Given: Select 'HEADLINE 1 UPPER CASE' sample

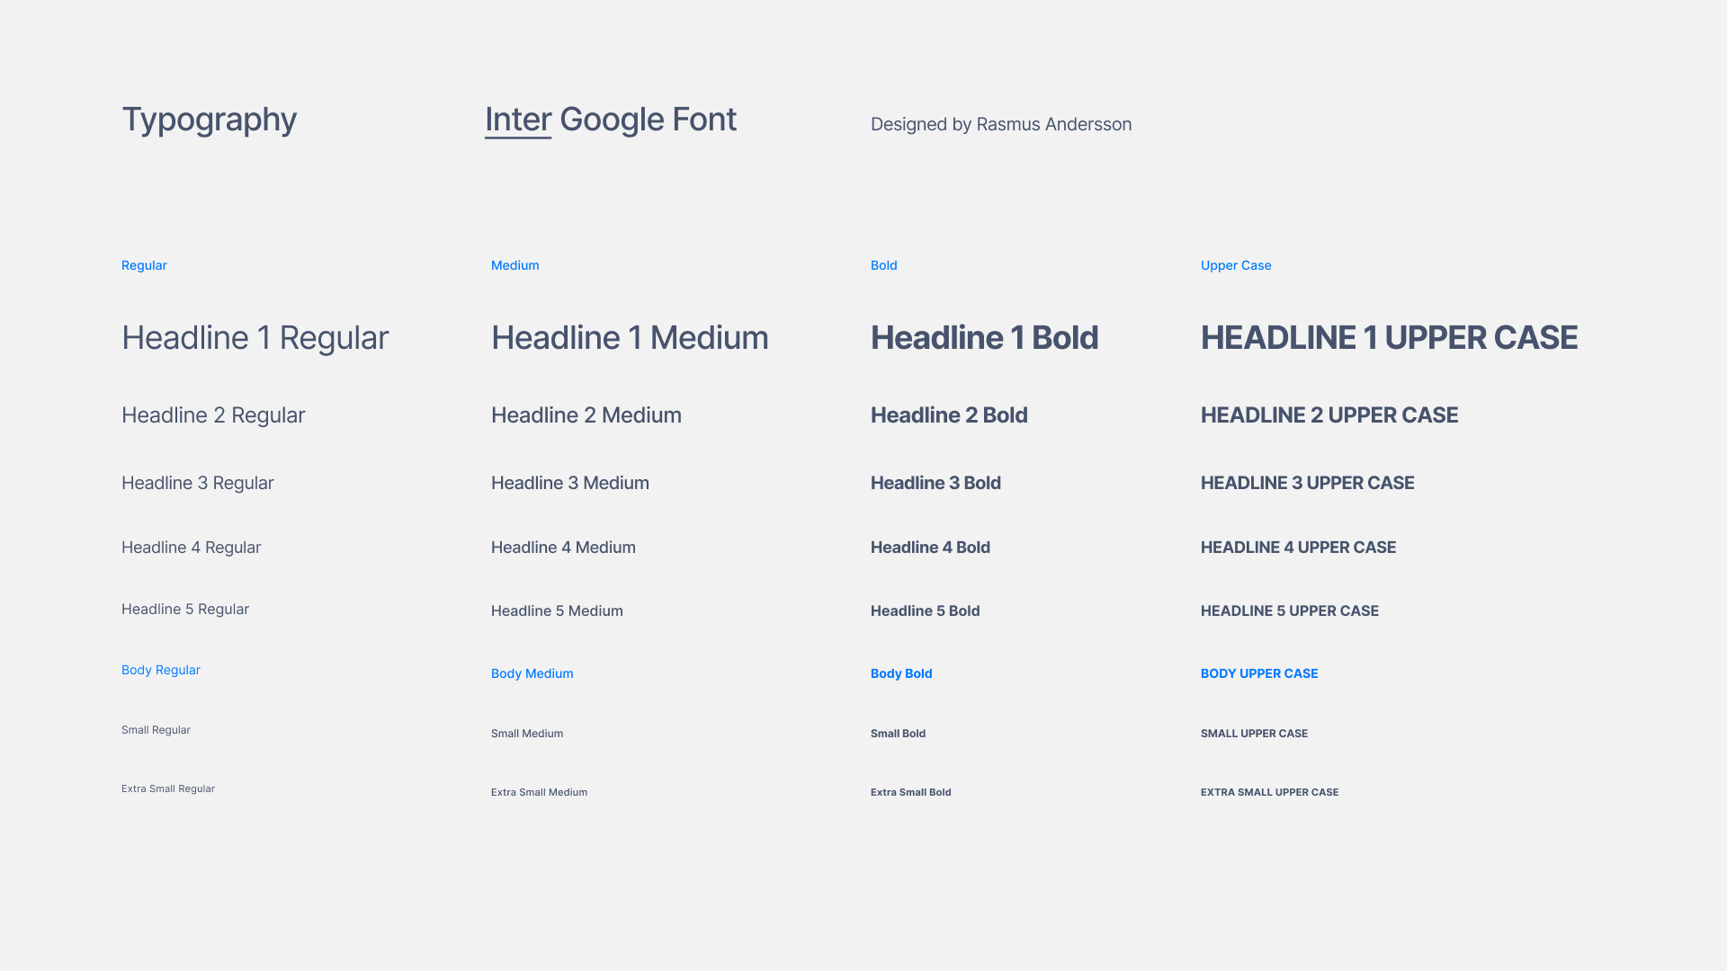Looking at the screenshot, I should tap(1389, 338).
